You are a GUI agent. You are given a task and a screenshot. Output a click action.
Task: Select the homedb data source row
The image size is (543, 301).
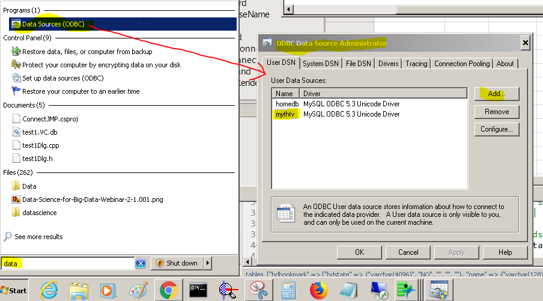(x=369, y=104)
